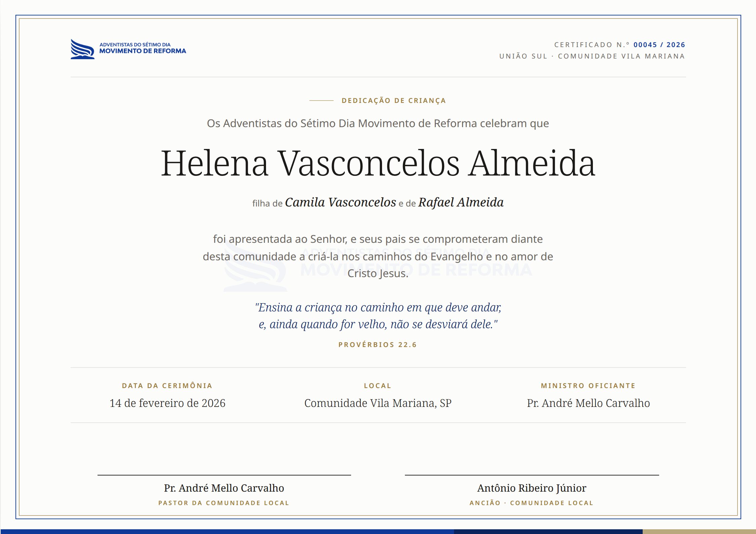Click the line starting 'foi apresentada ao Senhor'
This screenshot has width=756, height=534.
[x=378, y=239]
